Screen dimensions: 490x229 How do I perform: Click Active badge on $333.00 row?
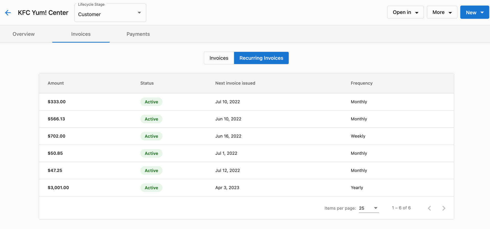pos(151,102)
